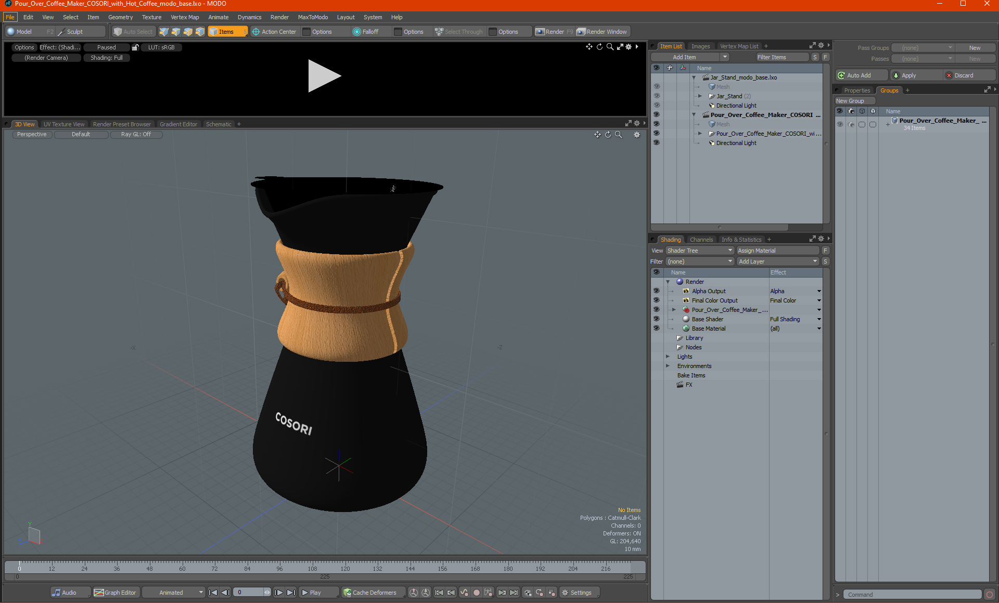Click Auto Add in pass groups

coord(861,75)
